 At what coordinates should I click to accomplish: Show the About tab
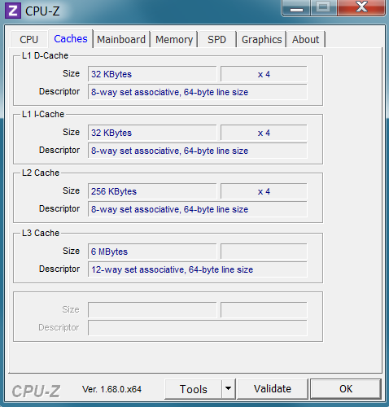305,40
